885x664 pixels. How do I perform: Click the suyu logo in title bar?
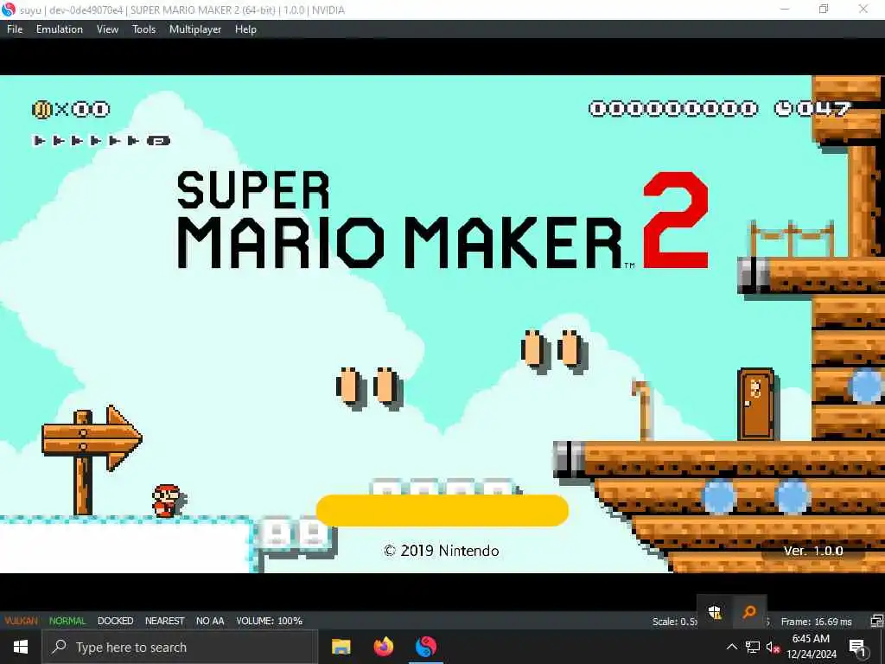coord(9,10)
